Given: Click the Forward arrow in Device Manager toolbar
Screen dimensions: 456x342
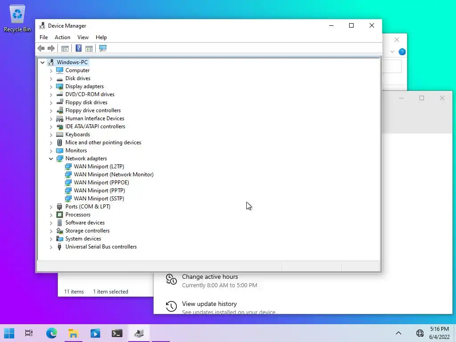Looking at the screenshot, I should [x=51, y=48].
